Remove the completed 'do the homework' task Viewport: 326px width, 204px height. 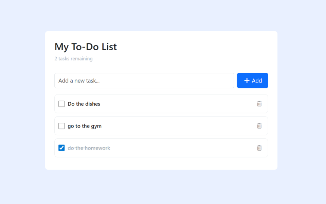tap(259, 148)
